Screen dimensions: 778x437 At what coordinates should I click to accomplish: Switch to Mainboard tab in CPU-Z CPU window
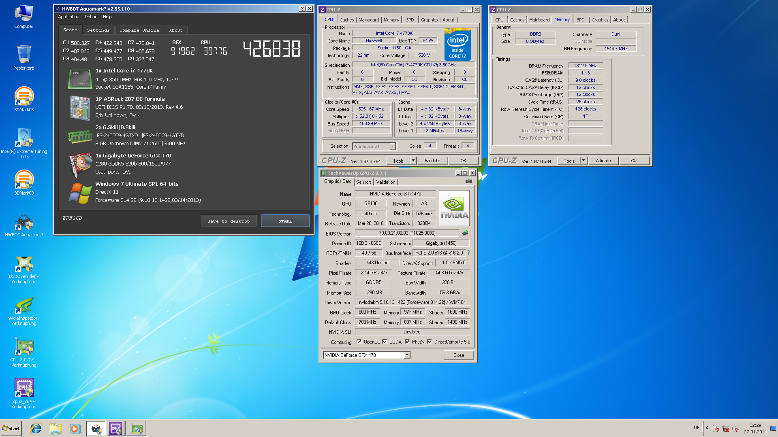[369, 20]
